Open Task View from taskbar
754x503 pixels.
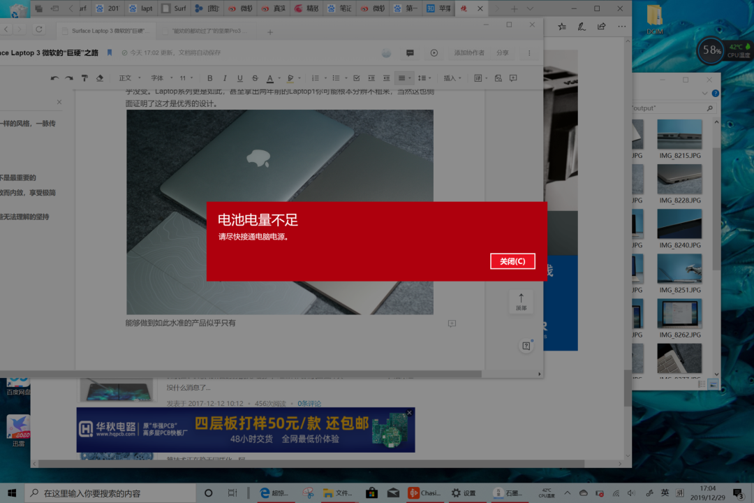pos(232,493)
